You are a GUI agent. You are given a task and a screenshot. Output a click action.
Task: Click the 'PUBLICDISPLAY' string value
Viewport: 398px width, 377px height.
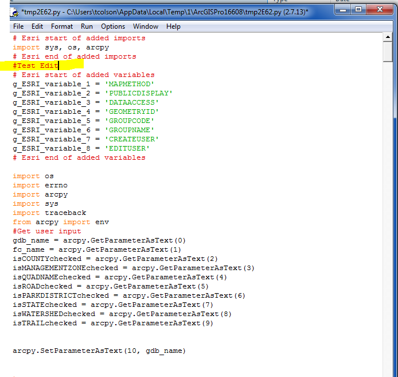139,93
